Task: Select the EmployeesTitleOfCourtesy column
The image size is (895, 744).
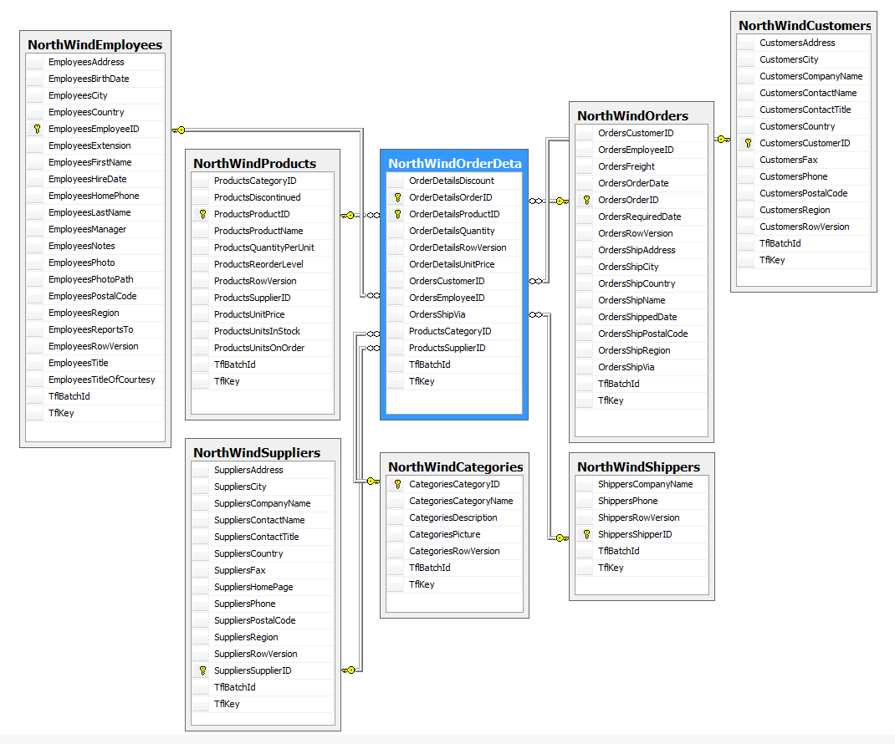Action: click(95, 380)
